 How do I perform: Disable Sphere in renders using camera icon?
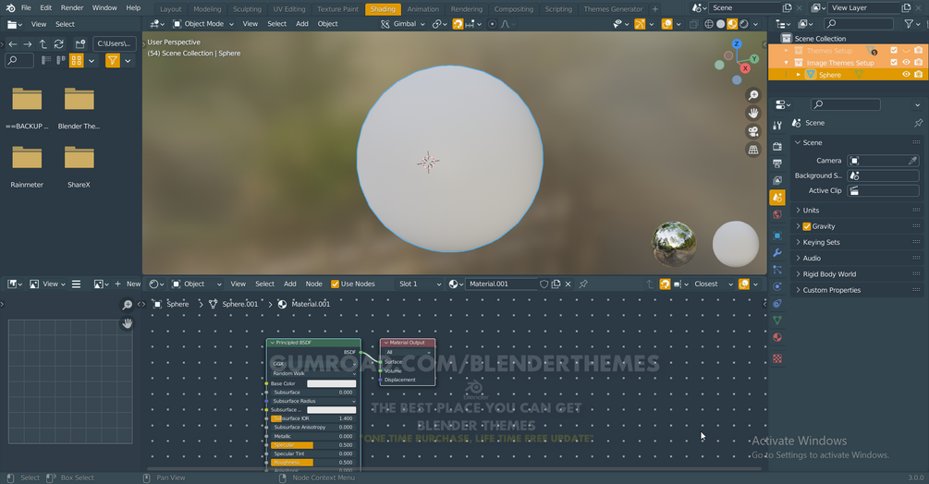pos(918,75)
